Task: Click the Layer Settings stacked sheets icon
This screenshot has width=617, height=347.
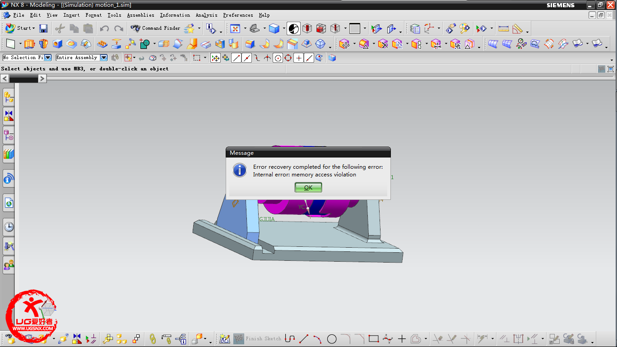Action: pyautogui.click(x=415, y=28)
